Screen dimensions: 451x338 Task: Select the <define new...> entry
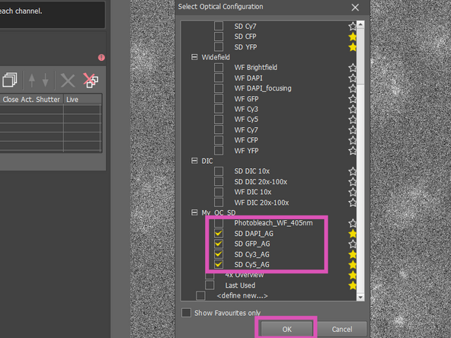coord(242,295)
